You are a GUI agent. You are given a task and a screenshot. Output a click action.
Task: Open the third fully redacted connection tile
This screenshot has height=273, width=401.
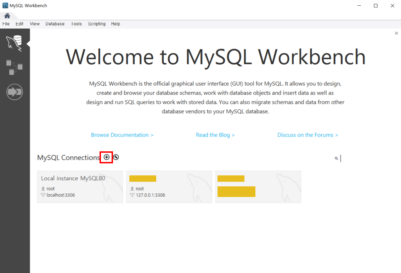258,187
